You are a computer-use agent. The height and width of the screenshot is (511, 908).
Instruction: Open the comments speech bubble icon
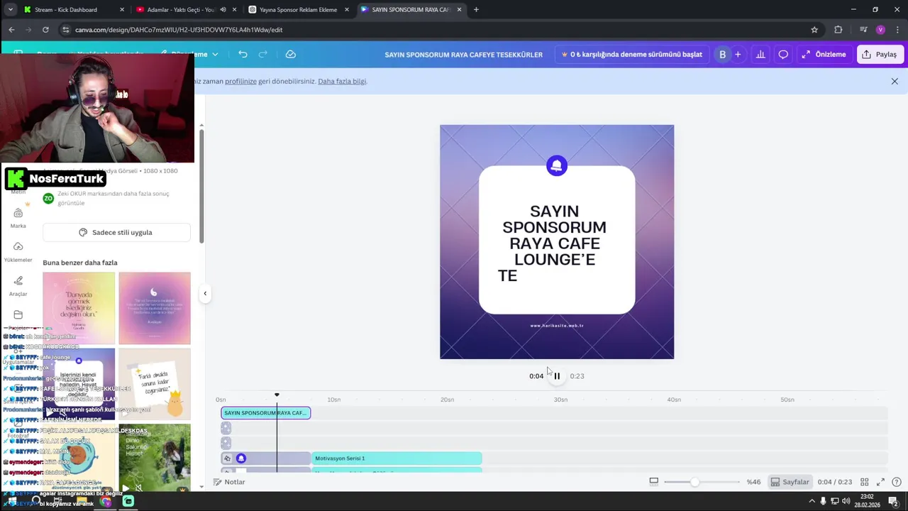click(783, 54)
